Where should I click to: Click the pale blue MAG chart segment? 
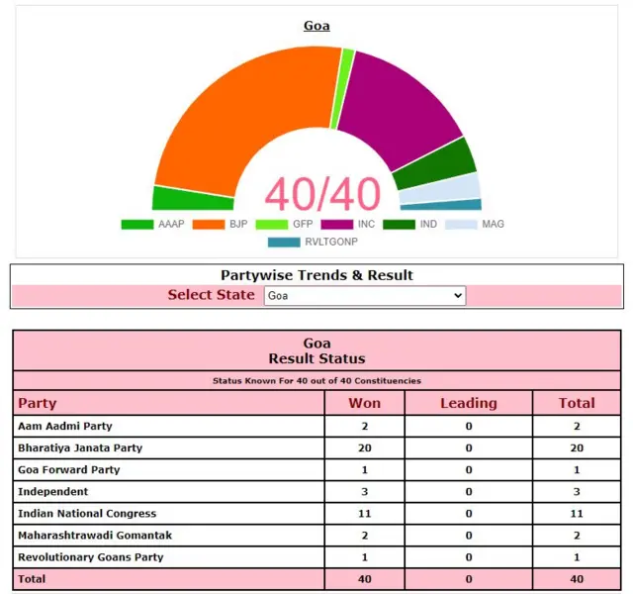point(440,189)
